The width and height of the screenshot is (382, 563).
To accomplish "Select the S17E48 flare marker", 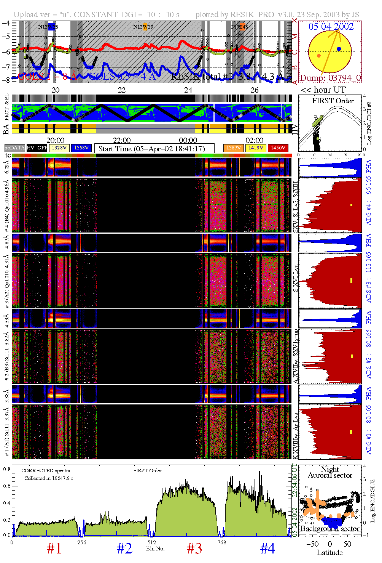I will [x=242, y=27].
